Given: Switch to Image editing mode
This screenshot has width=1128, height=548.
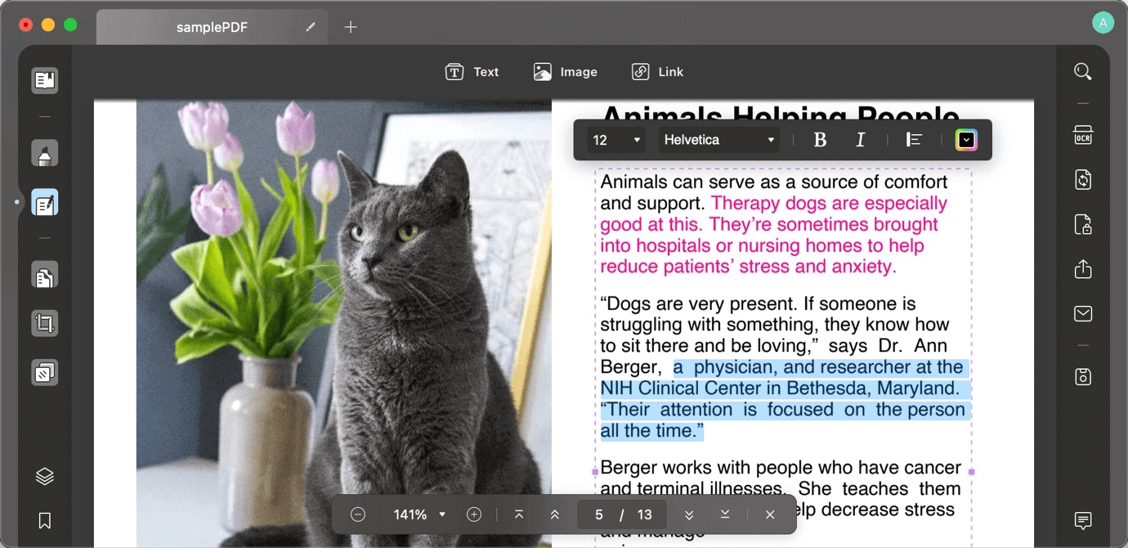Looking at the screenshot, I should pos(566,71).
